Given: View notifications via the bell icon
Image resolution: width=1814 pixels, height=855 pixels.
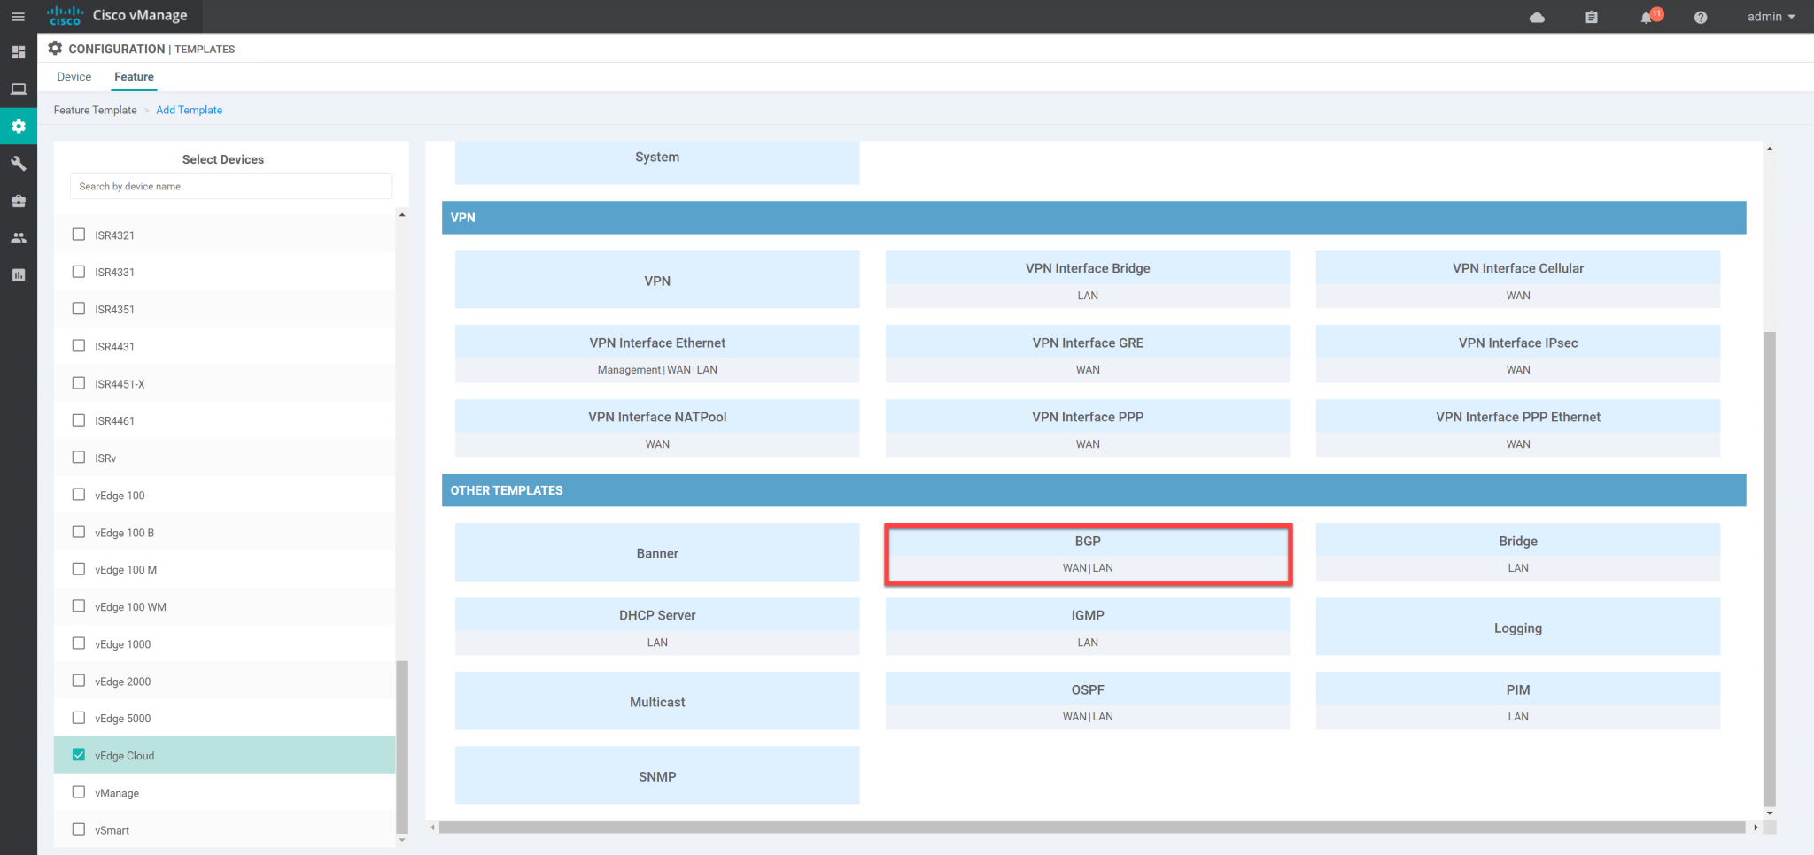Looking at the screenshot, I should 1647,17.
